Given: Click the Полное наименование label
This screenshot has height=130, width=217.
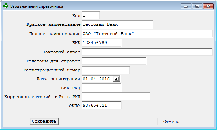Looking at the screenshot, I should 55,34.
